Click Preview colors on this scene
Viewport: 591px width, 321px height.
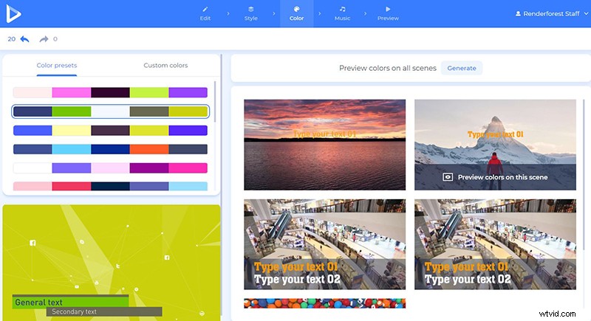tap(502, 177)
